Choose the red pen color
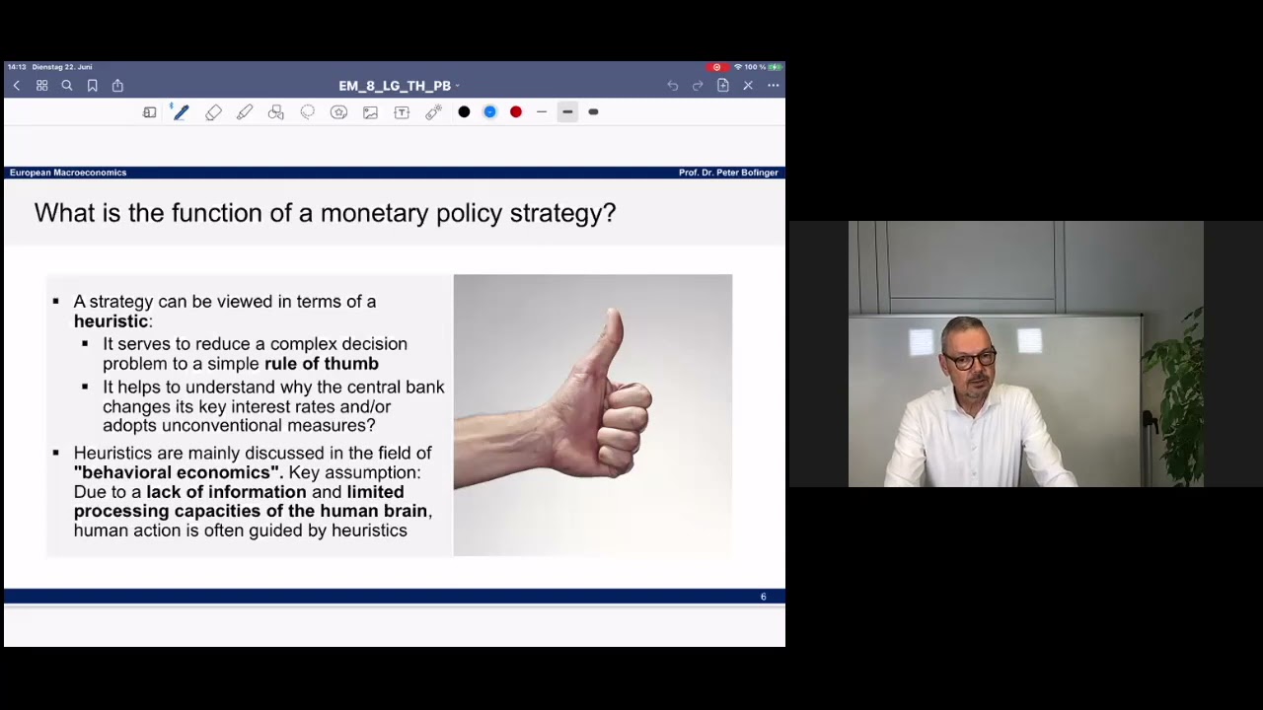 tap(515, 112)
